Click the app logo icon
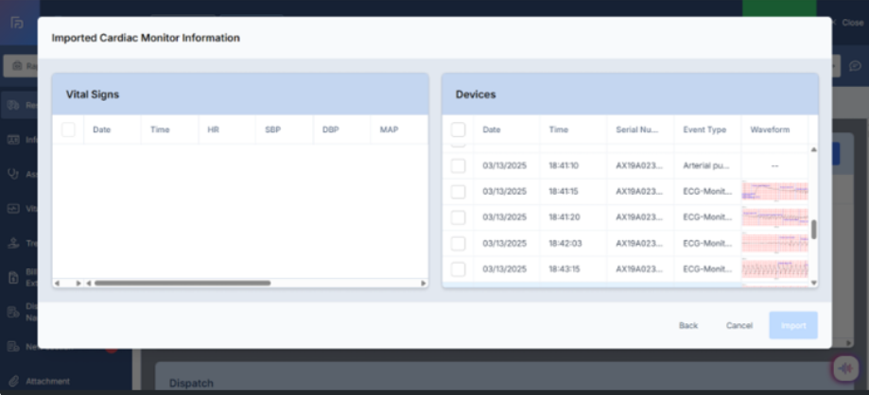Viewport: 869px width, 395px height. 17,23
